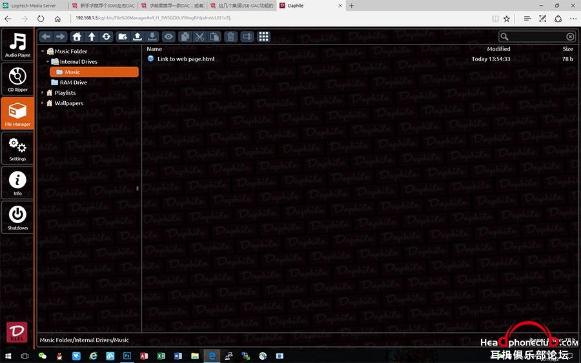
Task: Sort files by Modified column
Action: coord(498,49)
